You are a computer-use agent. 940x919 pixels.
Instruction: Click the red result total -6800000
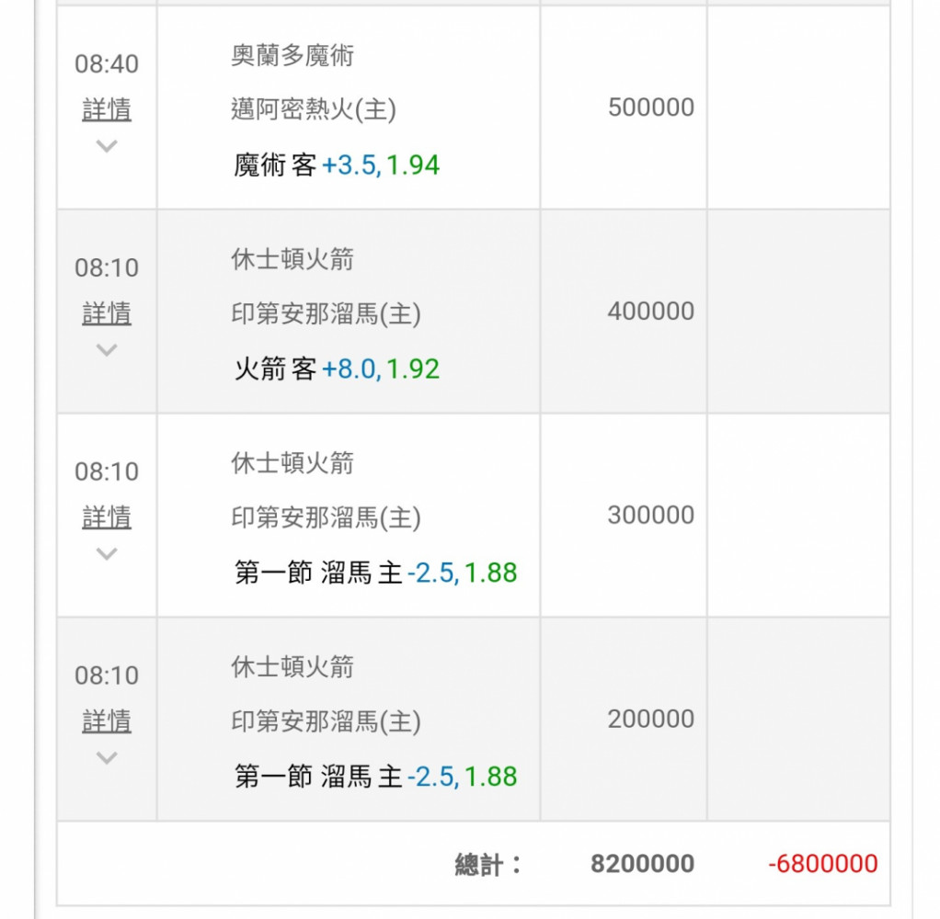[x=823, y=863]
